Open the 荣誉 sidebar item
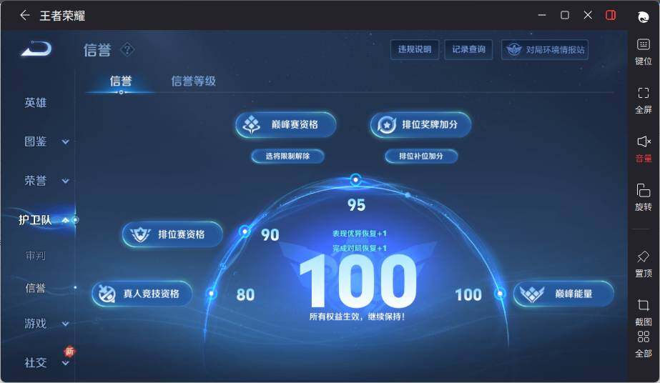The height and width of the screenshot is (383, 660). click(x=35, y=181)
